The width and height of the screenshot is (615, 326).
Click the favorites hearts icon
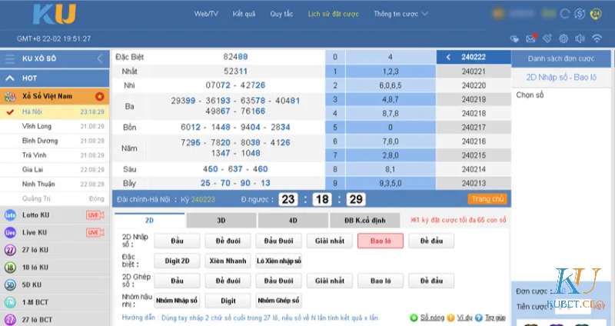[515, 38]
